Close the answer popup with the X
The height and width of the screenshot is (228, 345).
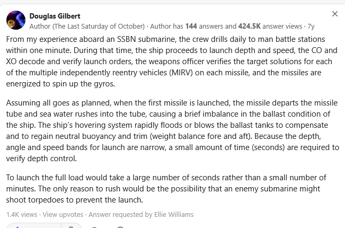point(334,14)
